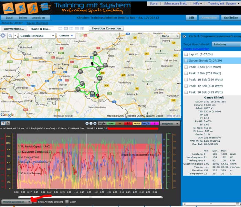The image size is (241, 207).
Task: Click the Nichts auswaehlen link
Action: pyautogui.click(x=196, y=49)
